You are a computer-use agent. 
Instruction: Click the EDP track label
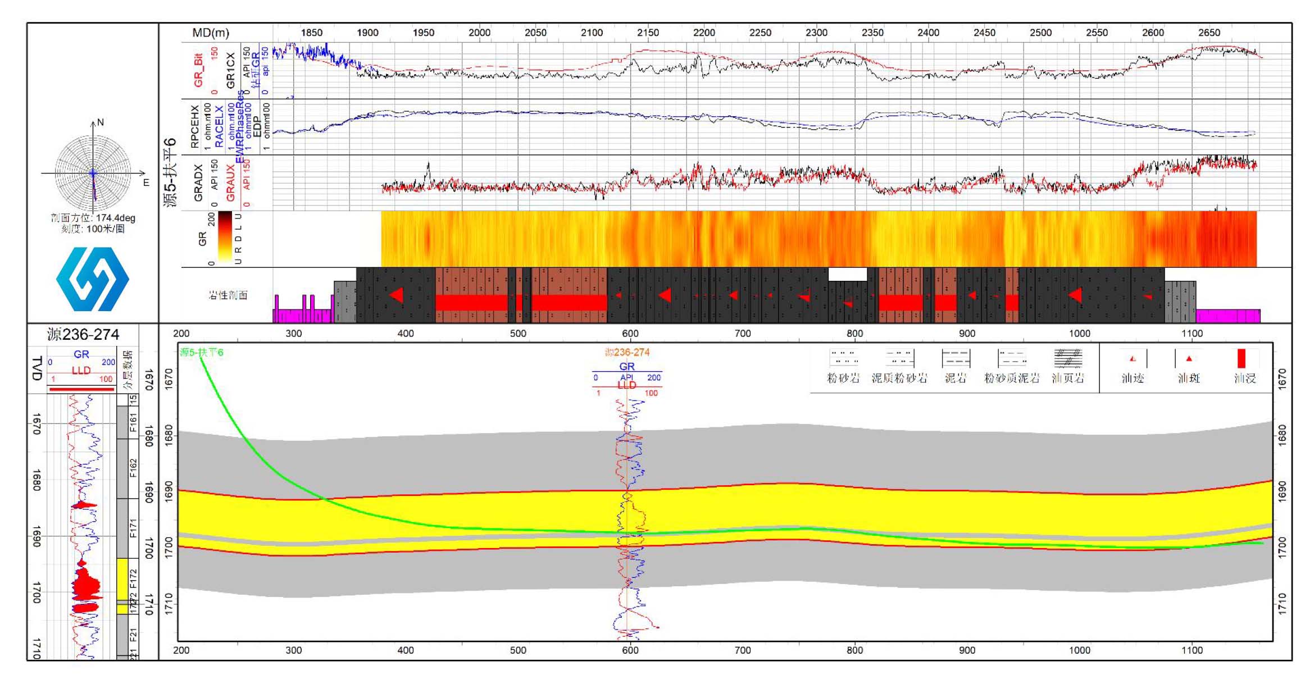257,127
